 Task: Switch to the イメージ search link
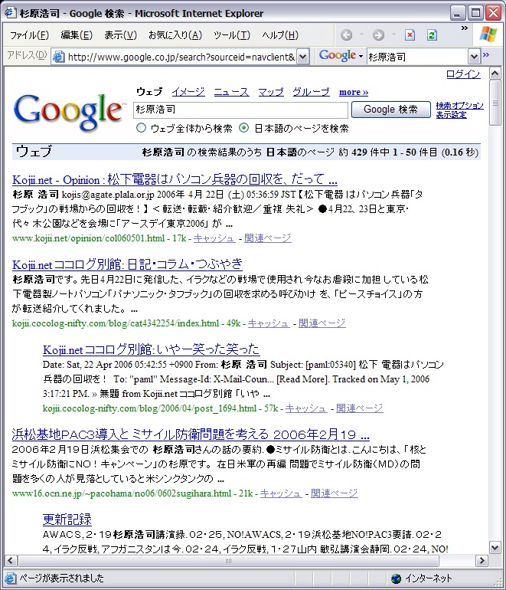(188, 92)
